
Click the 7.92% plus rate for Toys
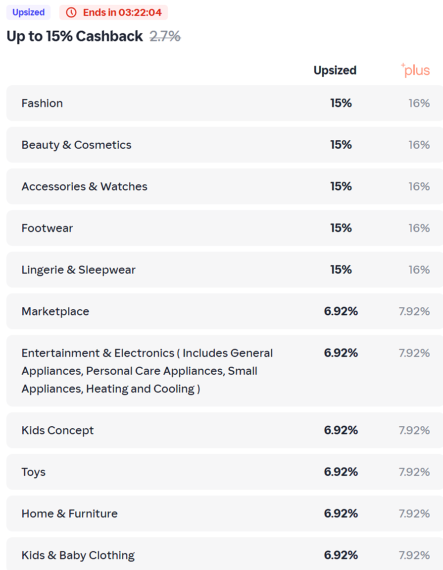click(414, 472)
